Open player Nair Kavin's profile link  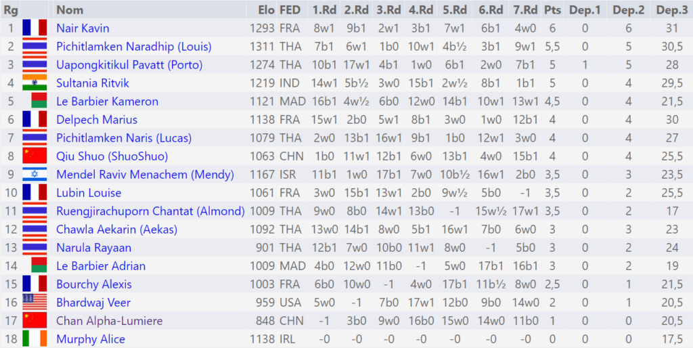click(83, 28)
